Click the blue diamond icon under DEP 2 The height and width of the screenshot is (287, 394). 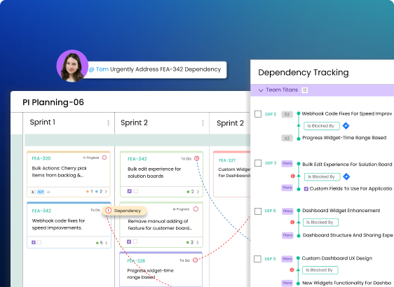(346, 126)
